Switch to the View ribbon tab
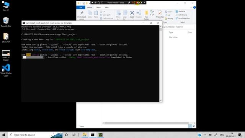The height and width of the screenshot is (138, 245). (x=107, y=8)
